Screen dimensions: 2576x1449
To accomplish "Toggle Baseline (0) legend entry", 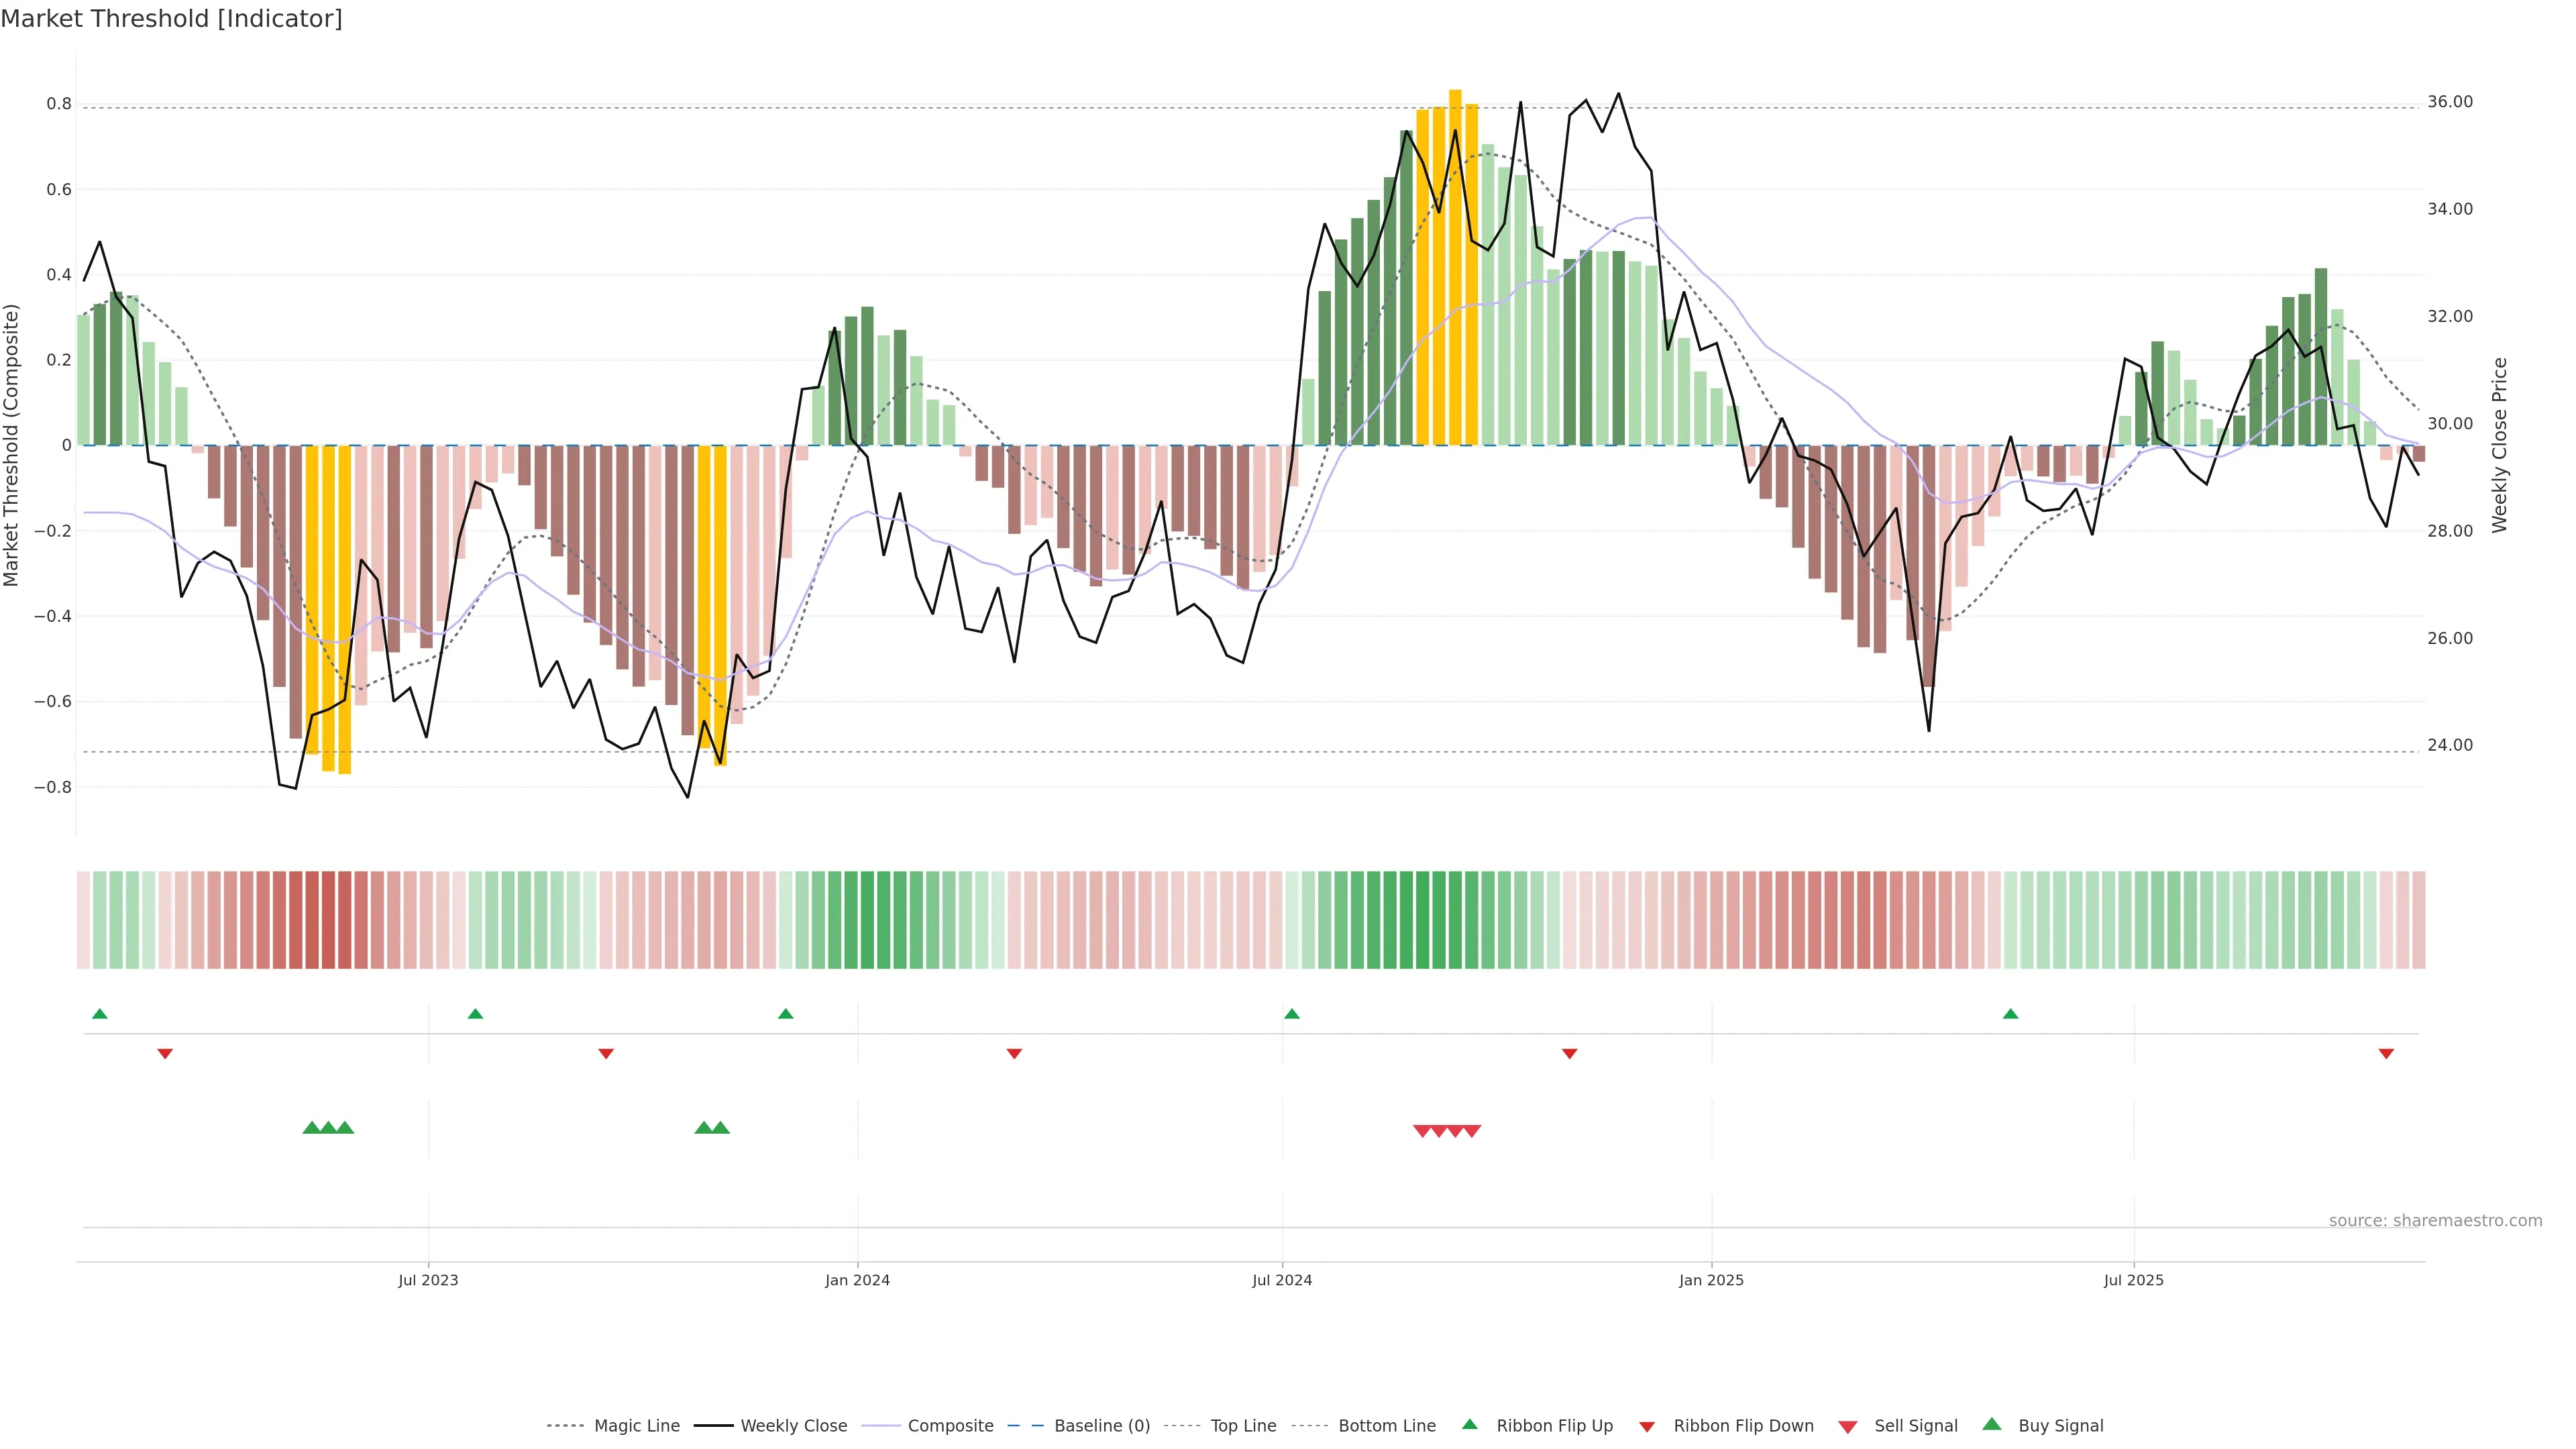I will (1102, 1426).
